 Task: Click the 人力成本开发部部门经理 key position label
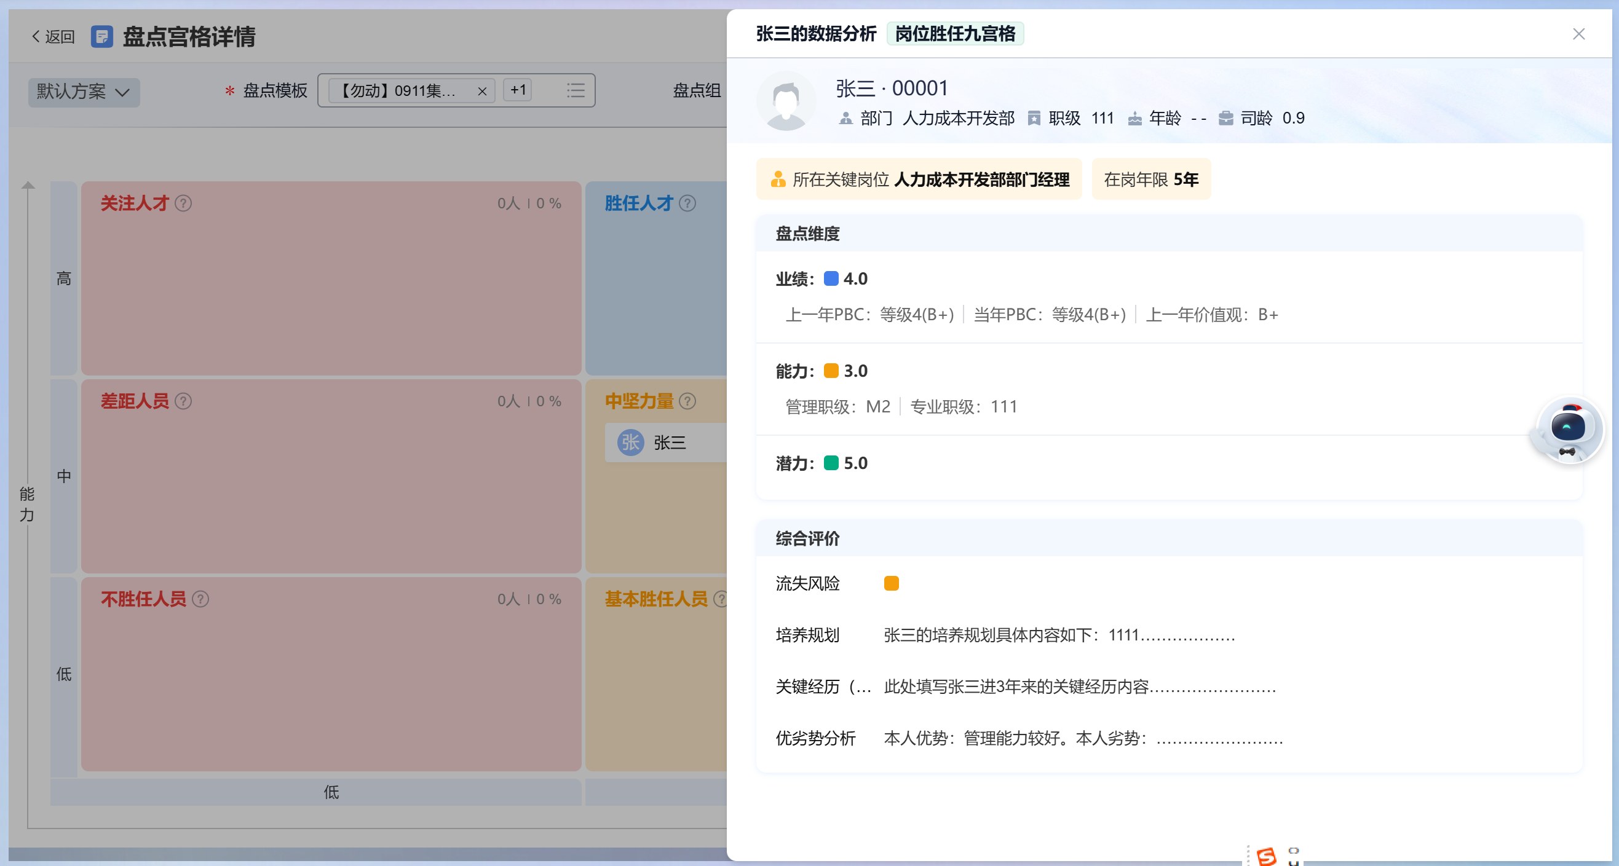(982, 179)
